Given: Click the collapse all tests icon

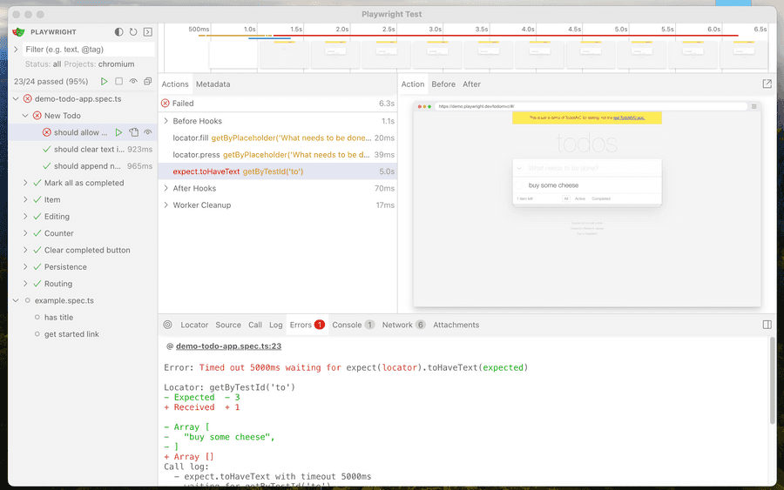Looking at the screenshot, I should point(147,82).
